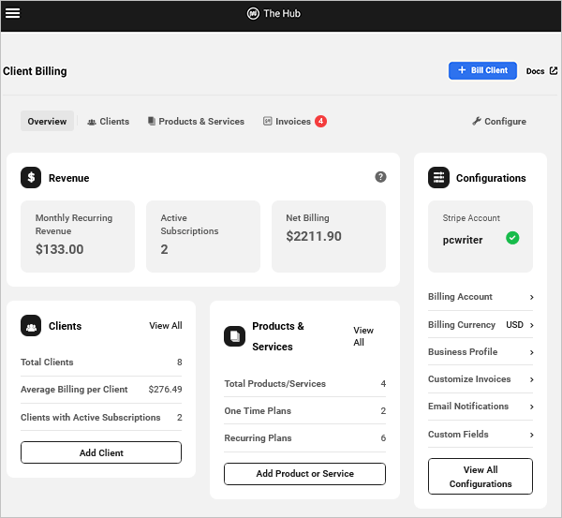Click the Revenue help question mark icon
Image resolution: width=562 pixels, height=518 pixels.
click(x=380, y=177)
